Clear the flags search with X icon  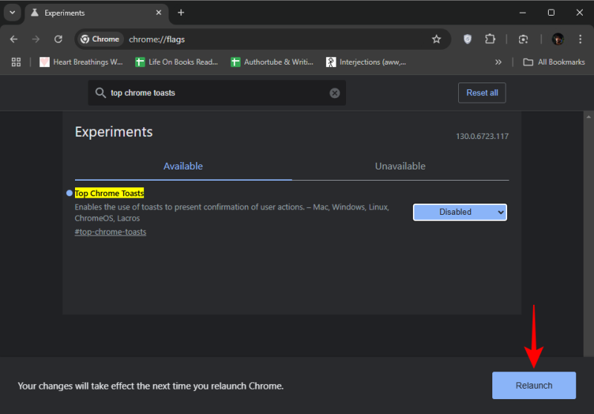334,93
